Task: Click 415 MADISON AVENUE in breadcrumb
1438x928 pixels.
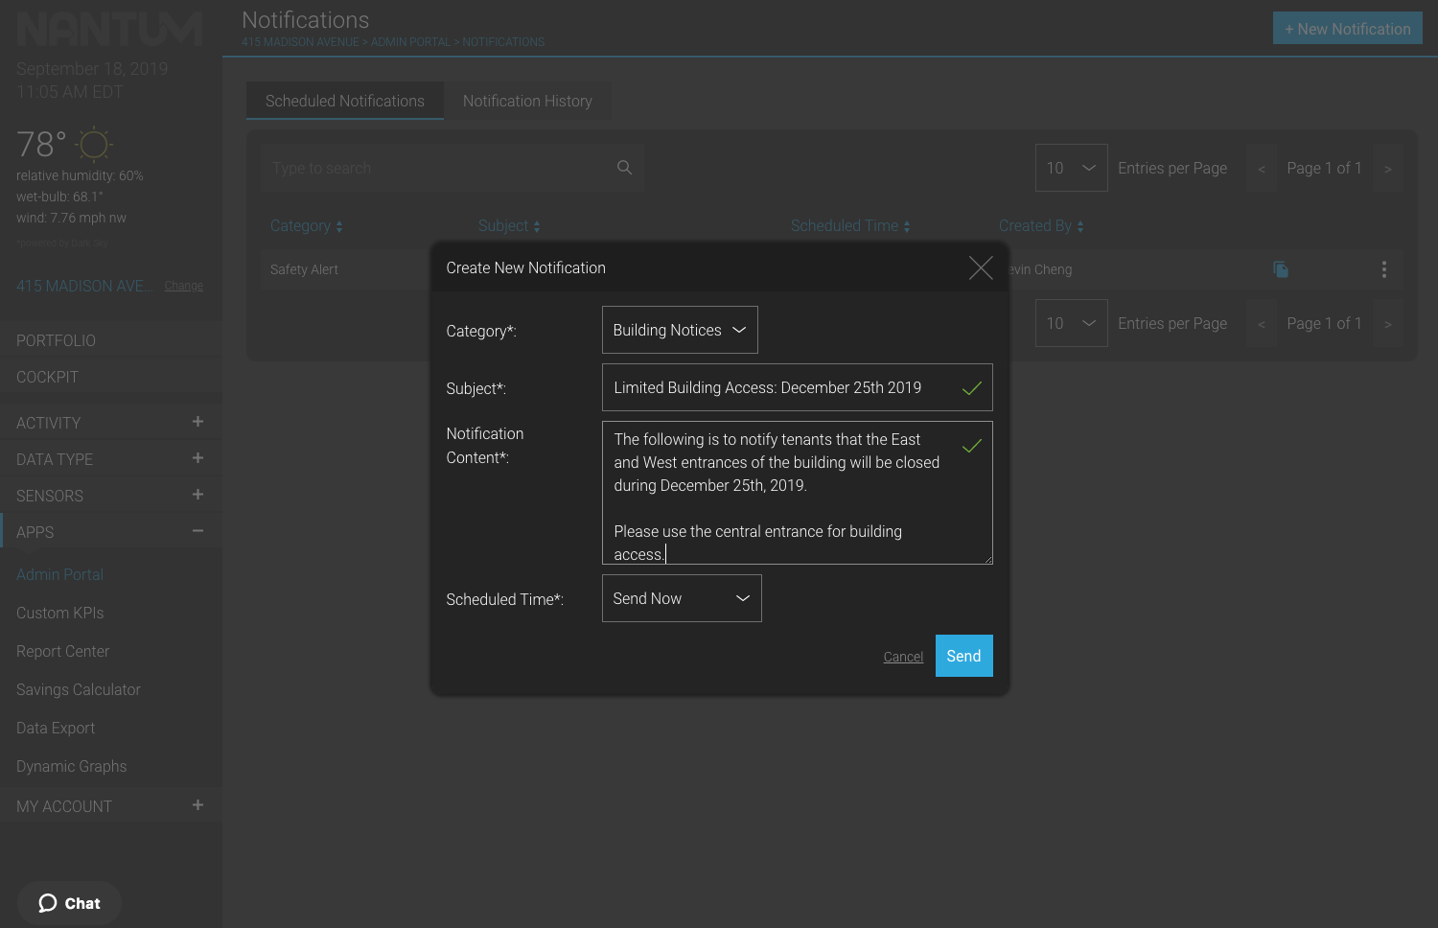Action: (x=300, y=42)
